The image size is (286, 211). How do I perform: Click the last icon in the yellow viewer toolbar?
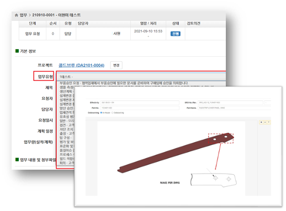tap(269, 122)
